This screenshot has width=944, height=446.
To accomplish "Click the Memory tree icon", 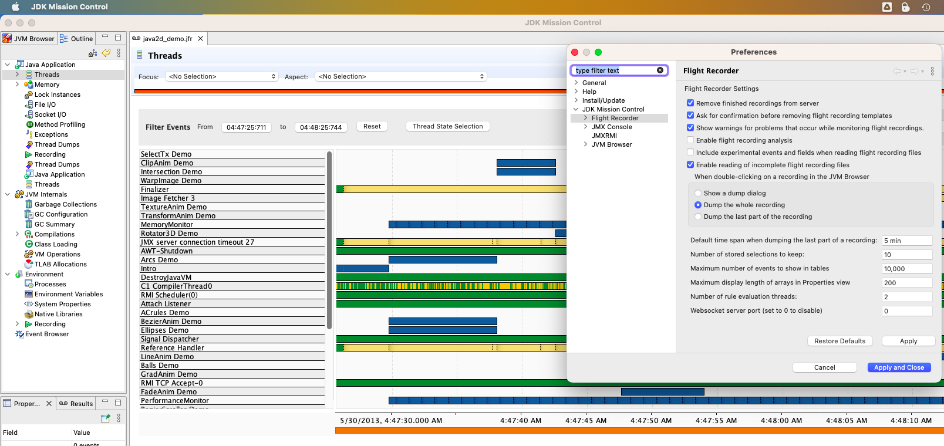I will [28, 85].
